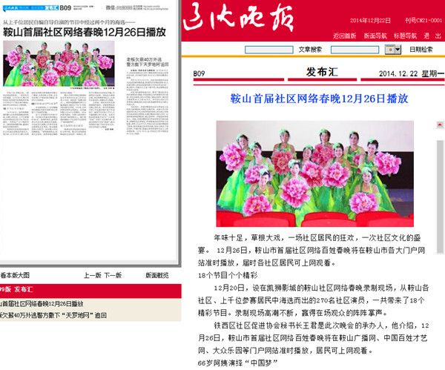Open the date picker calendar icon

pyautogui.click(x=389, y=50)
